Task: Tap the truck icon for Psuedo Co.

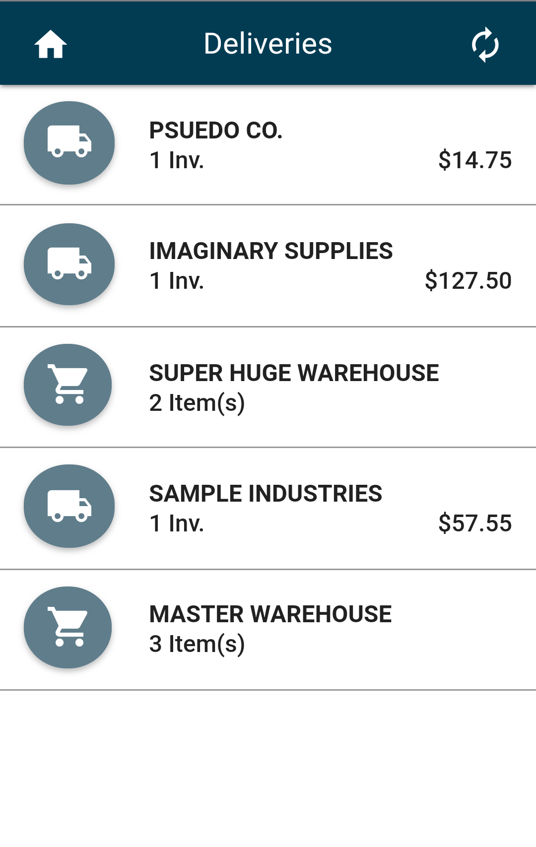Action: (x=69, y=143)
